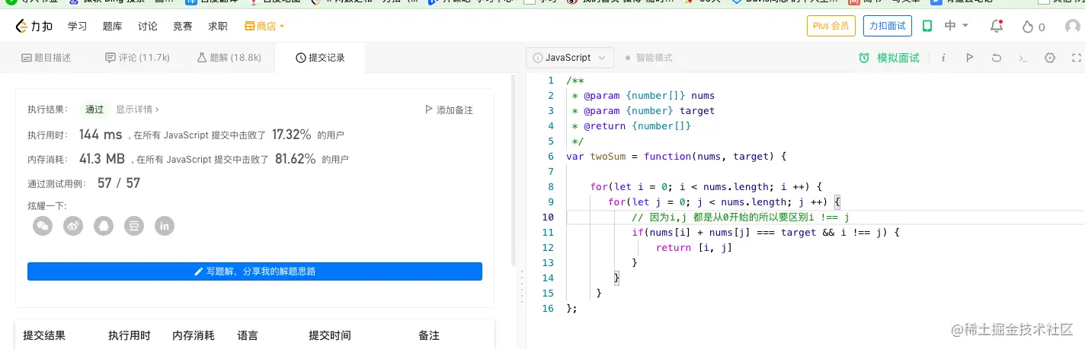Click the LeetCode 力扣 logo
This screenshot has height=349, width=1085.
[x=35, y=26]
